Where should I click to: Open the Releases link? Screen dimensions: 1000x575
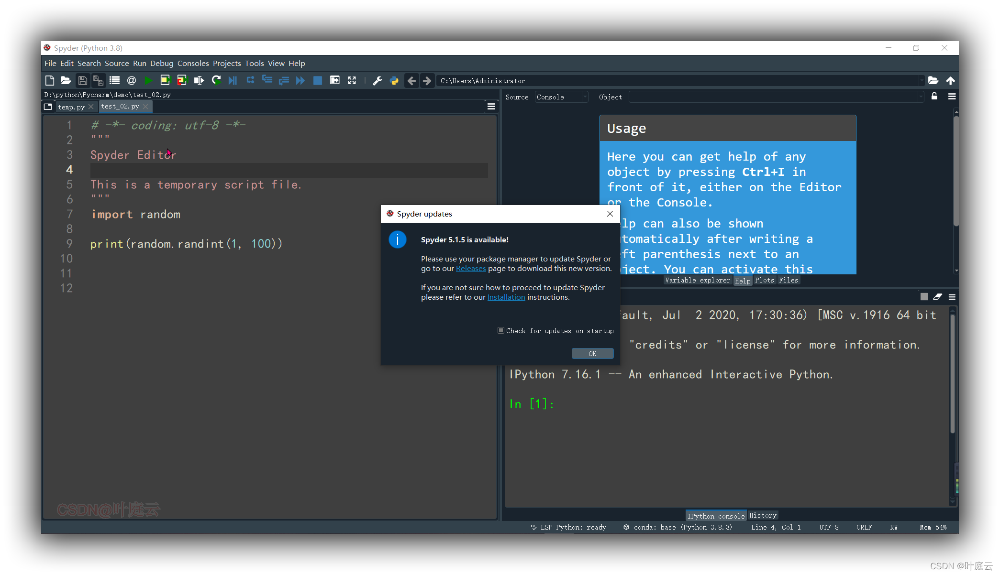[x=471, y=268]
